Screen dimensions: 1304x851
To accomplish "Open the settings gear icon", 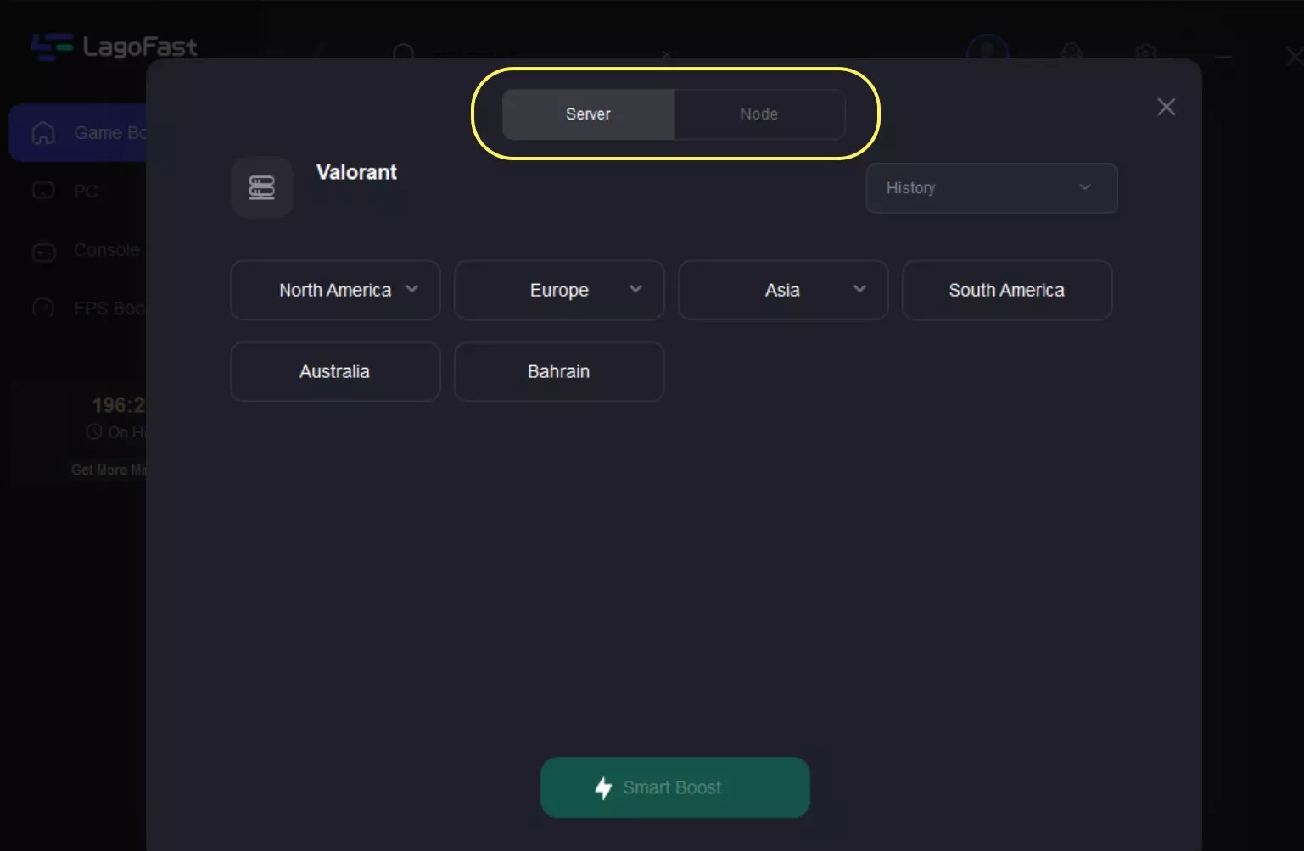I will click(1145, 53).
